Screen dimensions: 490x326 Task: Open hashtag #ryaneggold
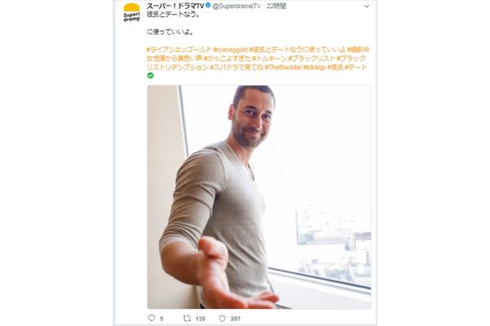point(230,50)
